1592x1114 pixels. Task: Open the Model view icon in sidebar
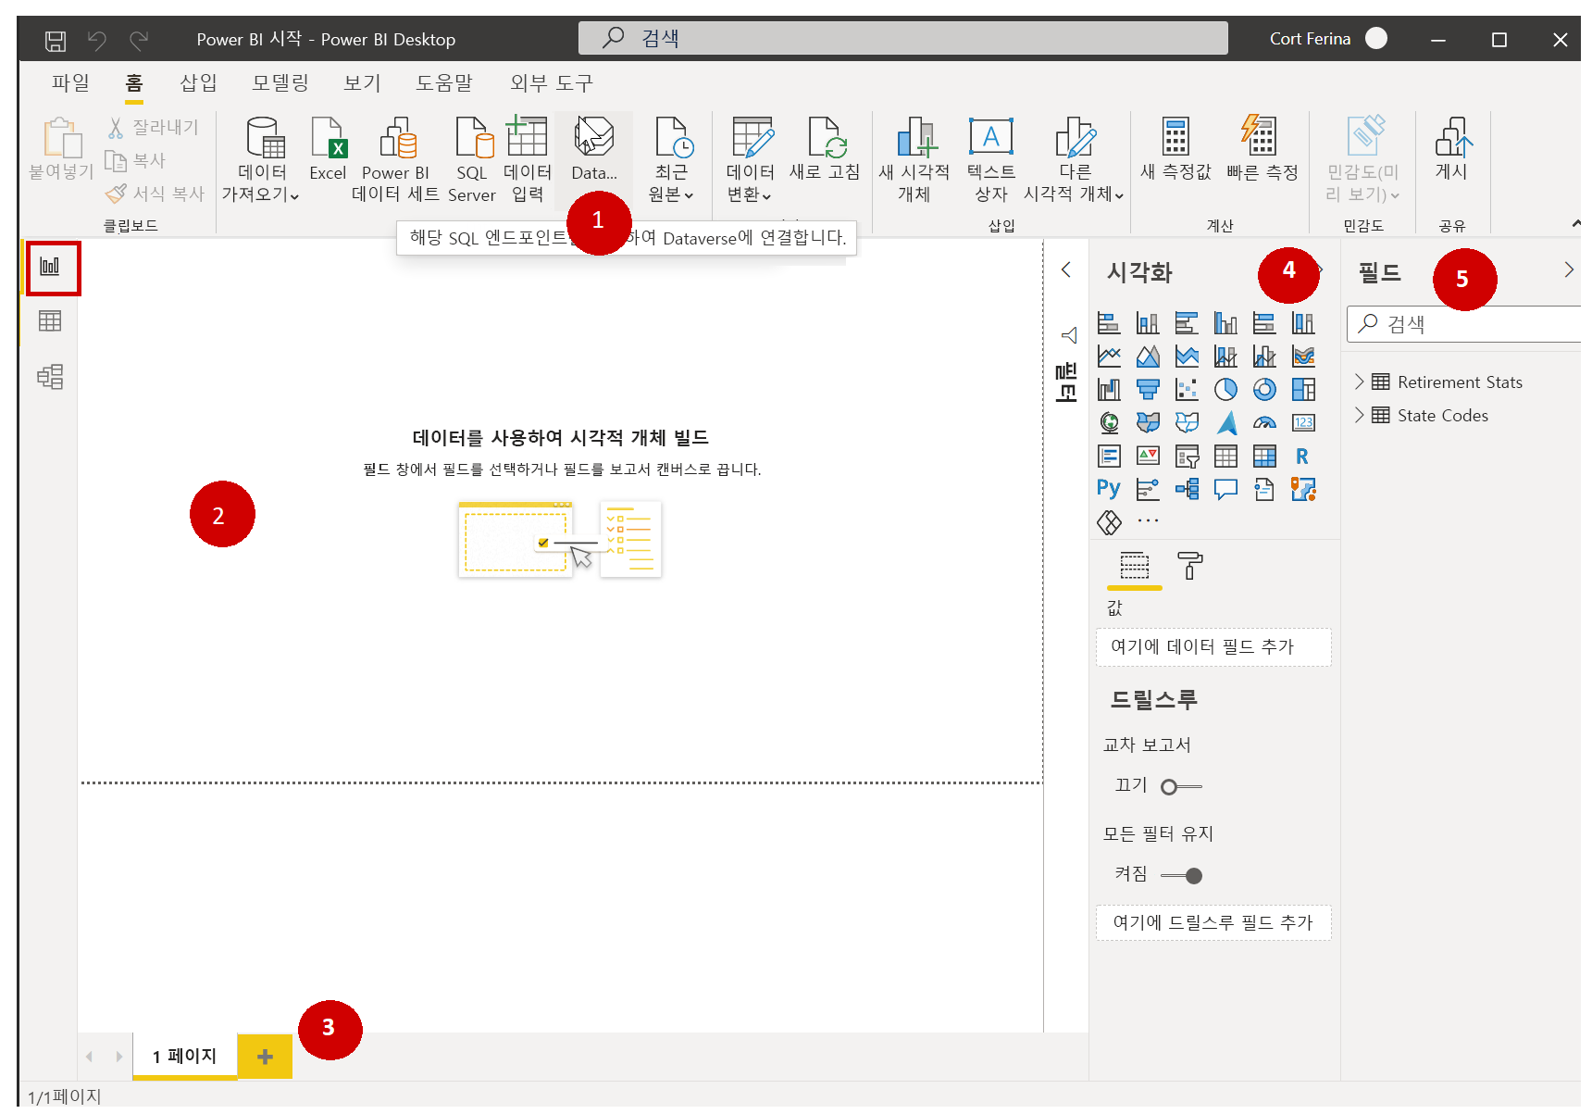point(50,376)
